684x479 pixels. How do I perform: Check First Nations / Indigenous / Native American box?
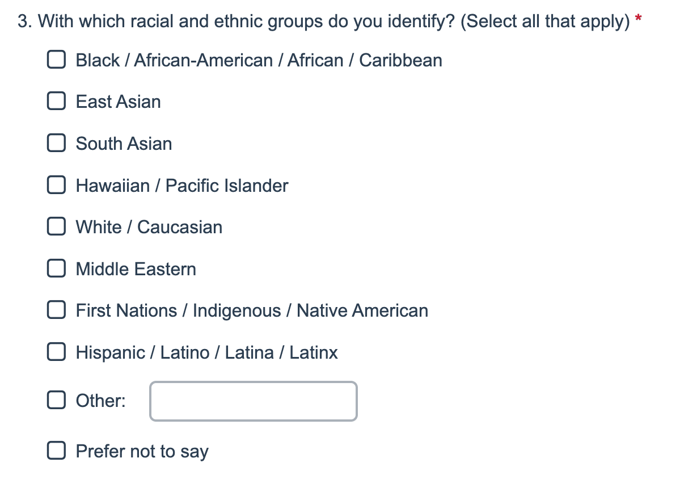55,310
